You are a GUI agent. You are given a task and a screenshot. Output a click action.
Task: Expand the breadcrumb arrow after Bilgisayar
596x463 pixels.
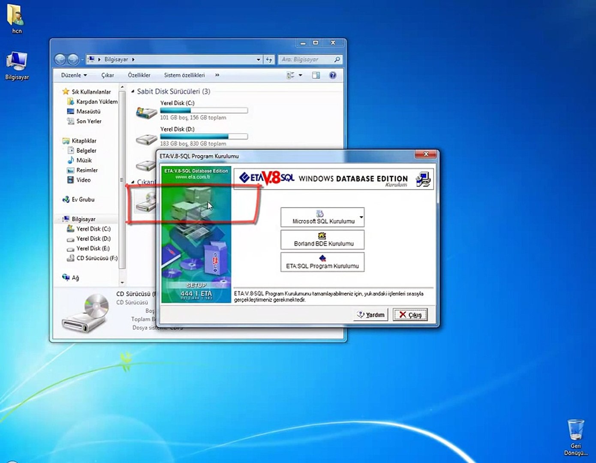(x=133, y=60)
